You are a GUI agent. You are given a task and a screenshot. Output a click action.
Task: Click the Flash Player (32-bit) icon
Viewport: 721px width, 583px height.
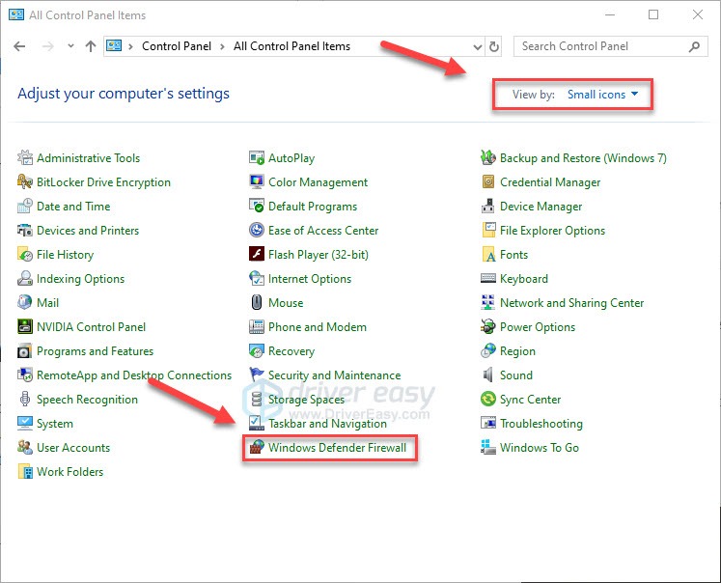tap(257, 254)
